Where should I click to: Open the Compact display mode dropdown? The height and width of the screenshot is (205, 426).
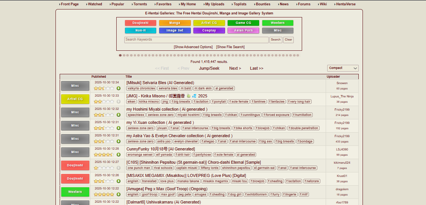pos(343,68)
